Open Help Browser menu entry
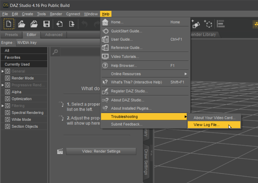 pyautogui.click(x=145, y=66)
